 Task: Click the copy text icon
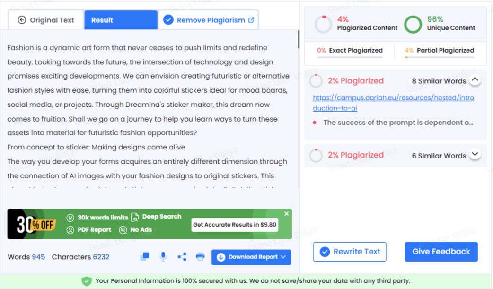pos(145,256)
